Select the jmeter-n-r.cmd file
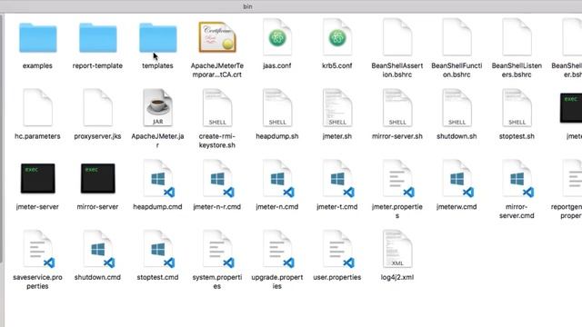Viewport: 582px width, 327px height. 218,178
